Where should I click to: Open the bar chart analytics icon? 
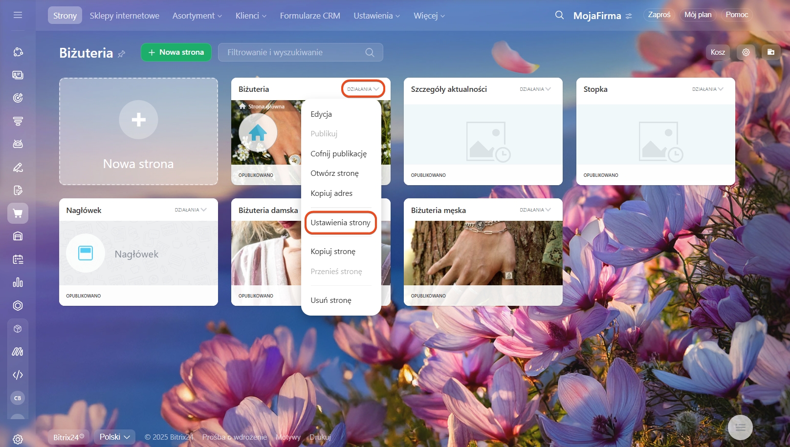(x=18, y=282)
